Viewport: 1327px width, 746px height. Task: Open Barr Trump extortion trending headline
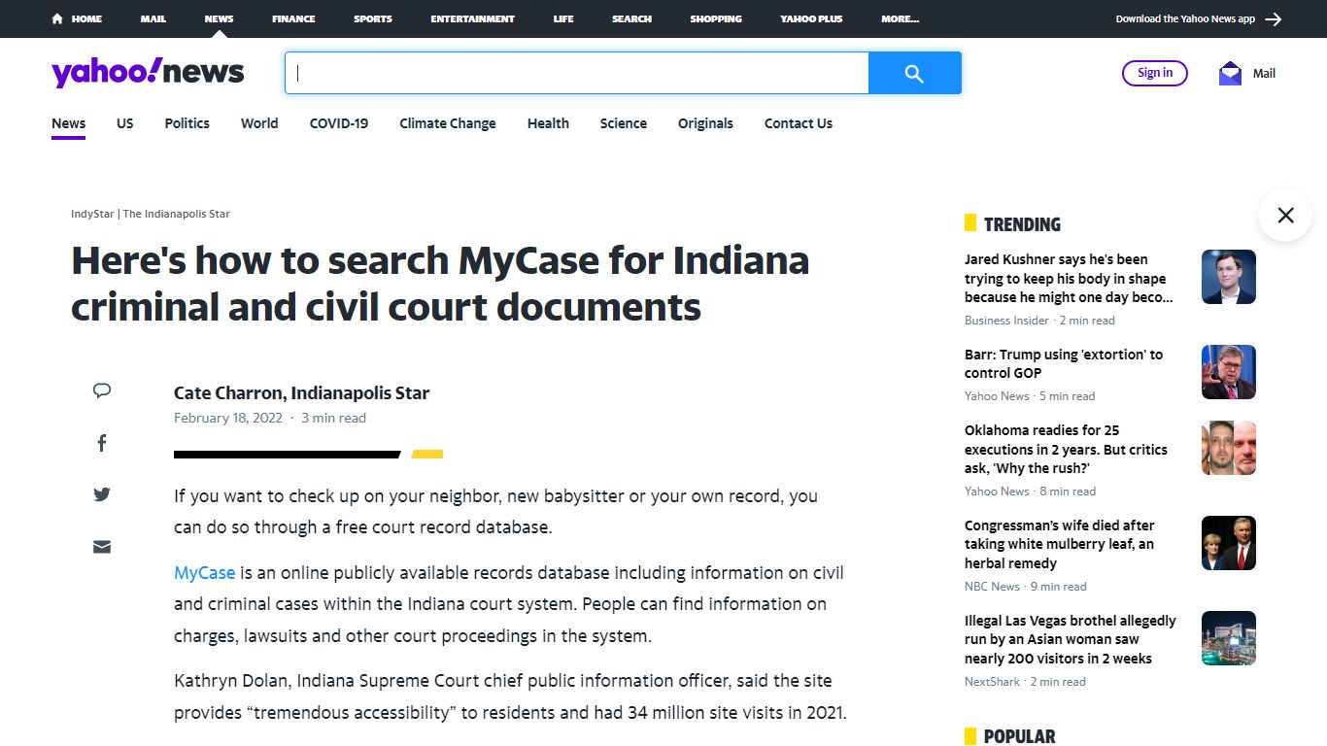(x=1064, y=363)
